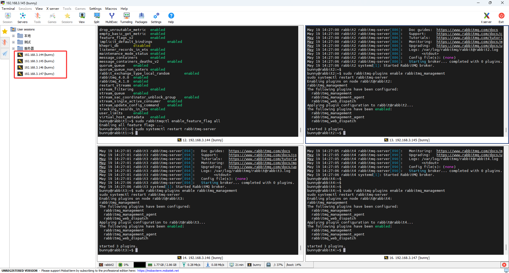Select the Split terminal toolbar icon
This screenshot has width=509, height=273.
point(97,18)
